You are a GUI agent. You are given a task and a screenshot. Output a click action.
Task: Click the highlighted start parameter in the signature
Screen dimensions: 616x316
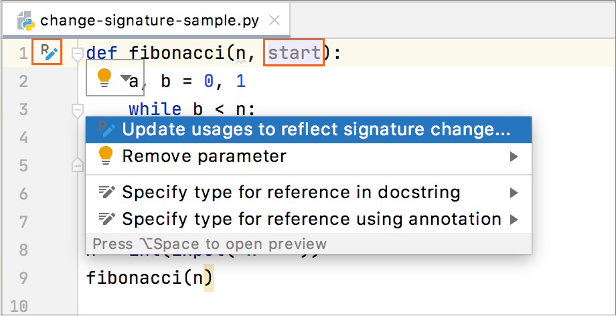point(295,52)
